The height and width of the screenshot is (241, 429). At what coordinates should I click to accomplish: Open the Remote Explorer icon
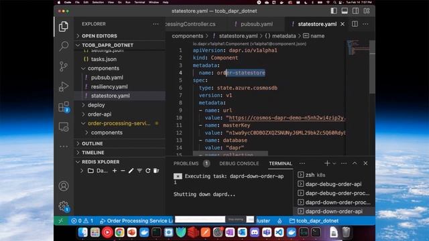(x=64, y=127)
